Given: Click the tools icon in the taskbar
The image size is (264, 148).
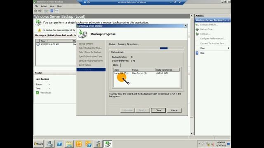Looking at the screenshot, I should [98, 144].
